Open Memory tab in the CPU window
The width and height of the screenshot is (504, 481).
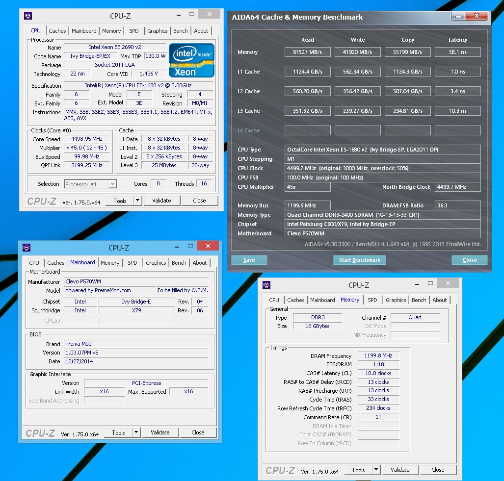tap(111, 31)
